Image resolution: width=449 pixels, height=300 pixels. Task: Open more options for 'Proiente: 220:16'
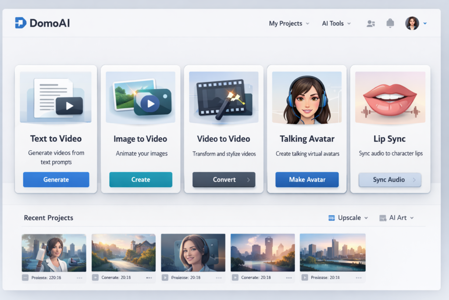click(79, 278)
